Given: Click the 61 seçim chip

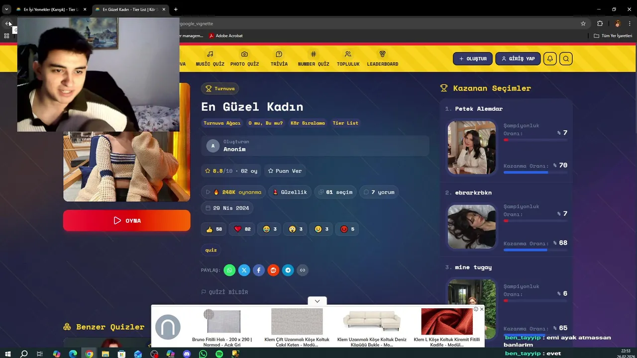Looking at the screenshot, I should [335, 192].
